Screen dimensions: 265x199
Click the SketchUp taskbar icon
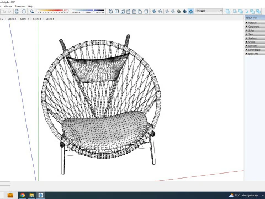coord(41,195)
